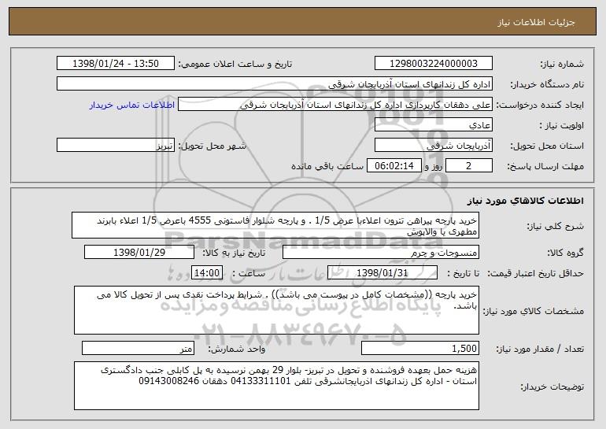The height and width of the screenshot is (429, 606).
Task: Select the priority field showing عادی
Action: click(x=433, y=125)
